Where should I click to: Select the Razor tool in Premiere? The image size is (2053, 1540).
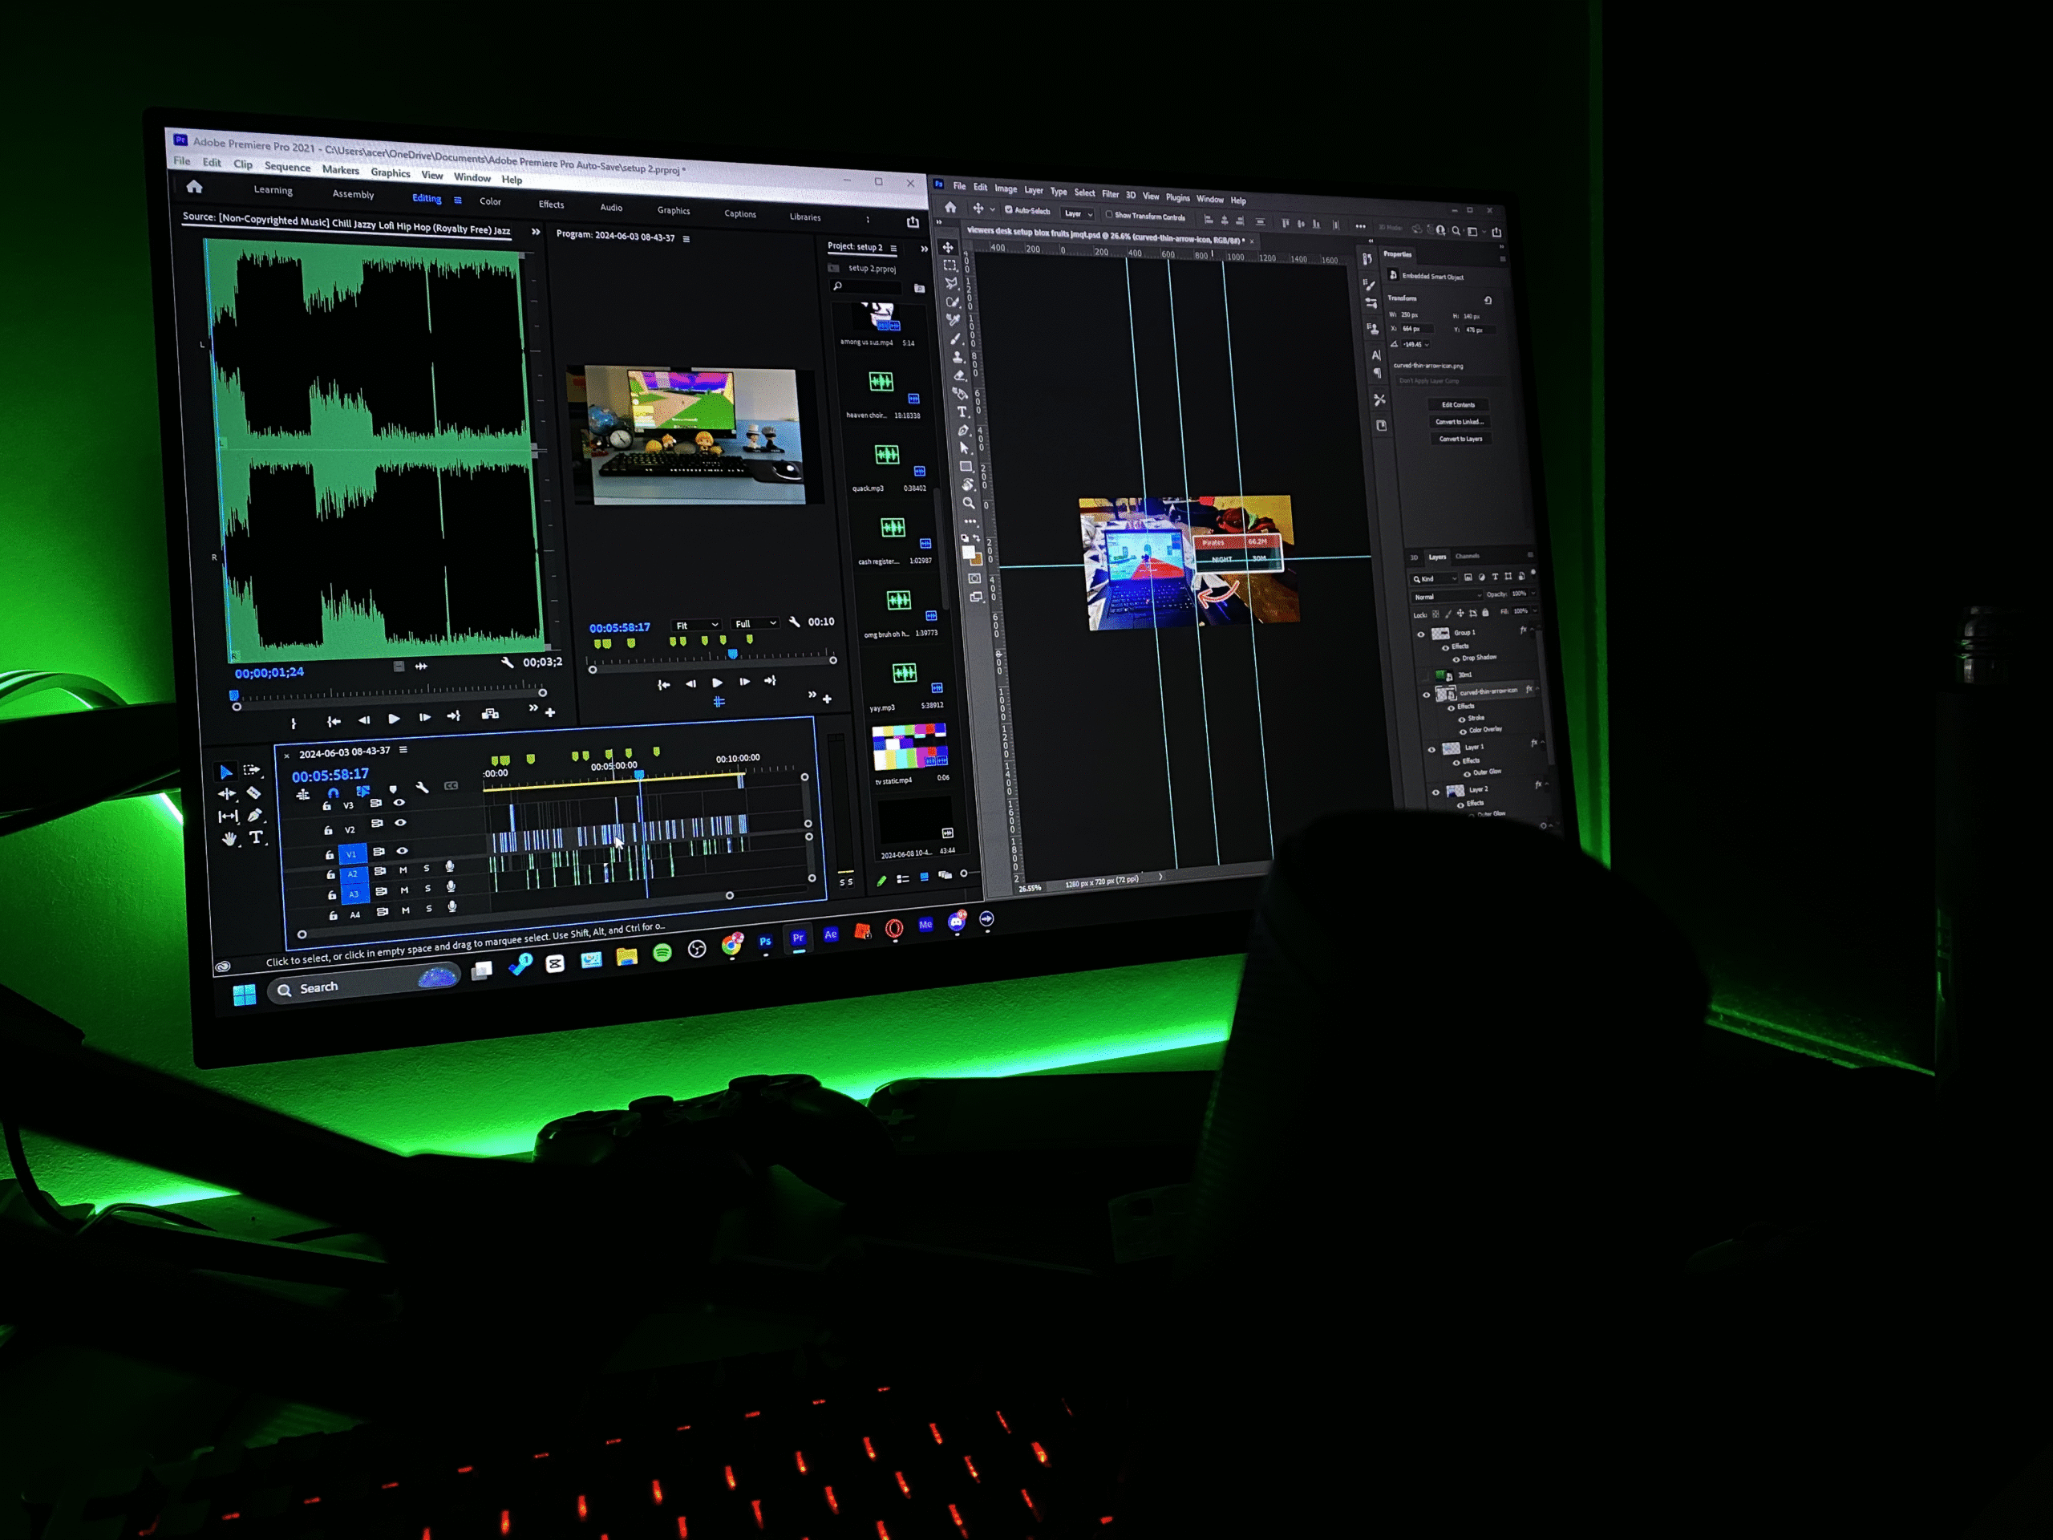253,792
